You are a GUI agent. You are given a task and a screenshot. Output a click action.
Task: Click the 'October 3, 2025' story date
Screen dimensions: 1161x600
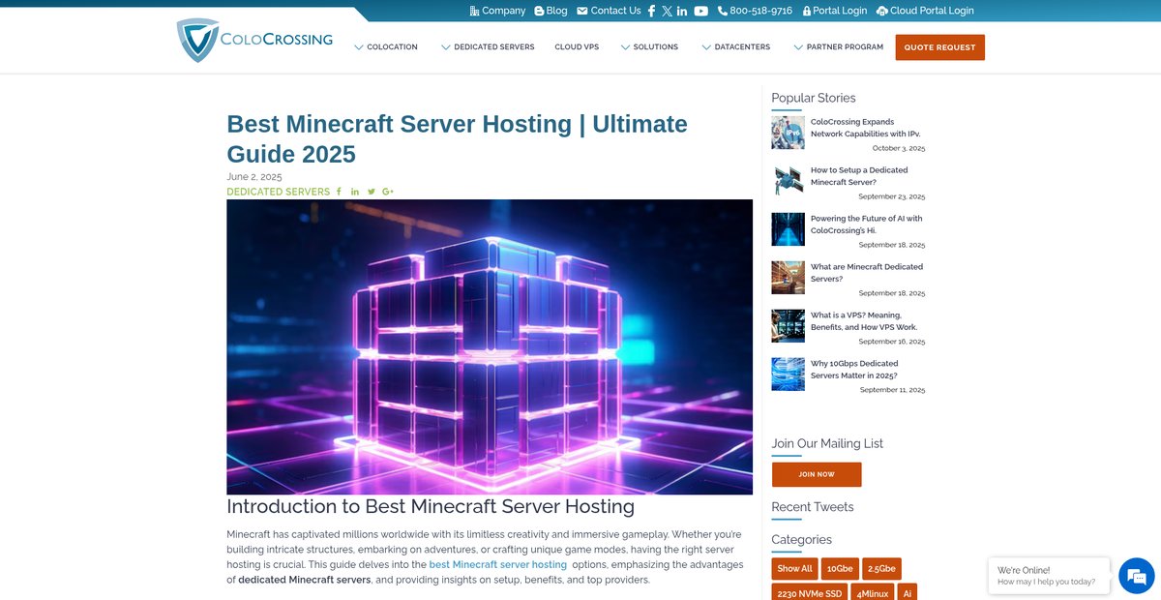coord(899,148)
